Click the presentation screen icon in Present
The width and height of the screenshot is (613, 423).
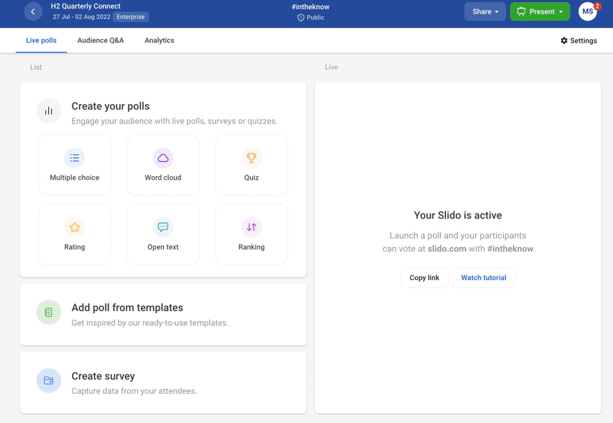click(x=521, y=12)
